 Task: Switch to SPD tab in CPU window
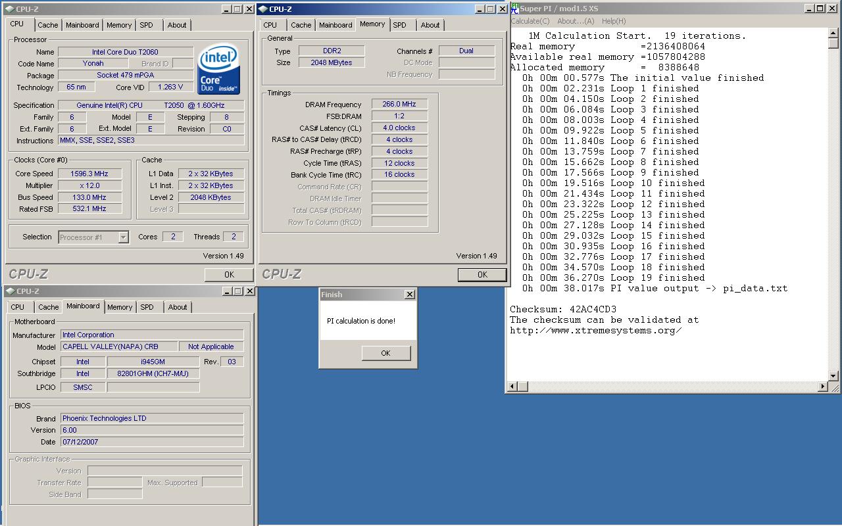[x=146, y=25]
